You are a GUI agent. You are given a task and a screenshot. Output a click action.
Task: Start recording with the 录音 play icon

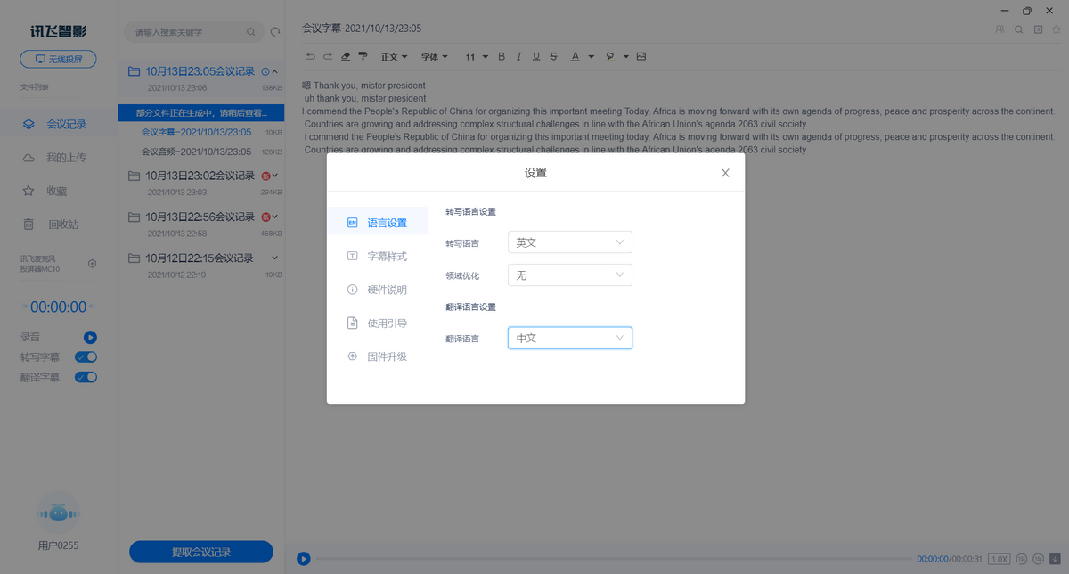(x=90, y=337)
